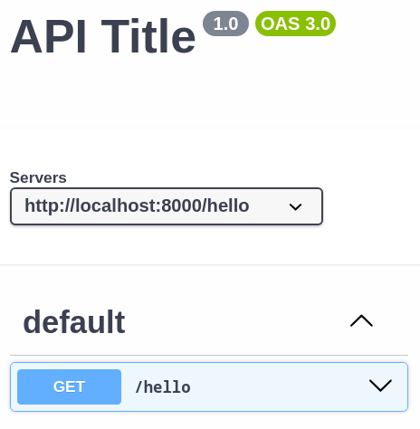Click the word API in the heading
The image size is (420, 429).
click(x=48, y=36)
